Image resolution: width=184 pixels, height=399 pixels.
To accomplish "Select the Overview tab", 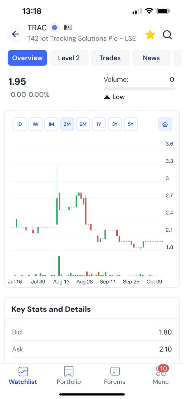I will coord(28,58).
